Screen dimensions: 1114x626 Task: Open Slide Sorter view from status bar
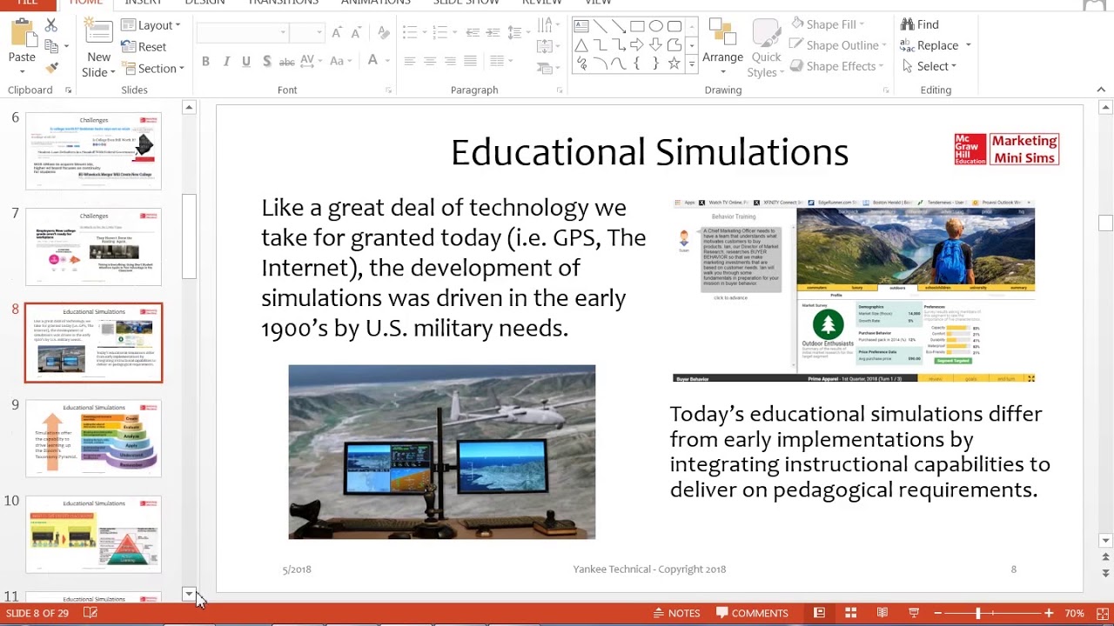pos(851,613)
